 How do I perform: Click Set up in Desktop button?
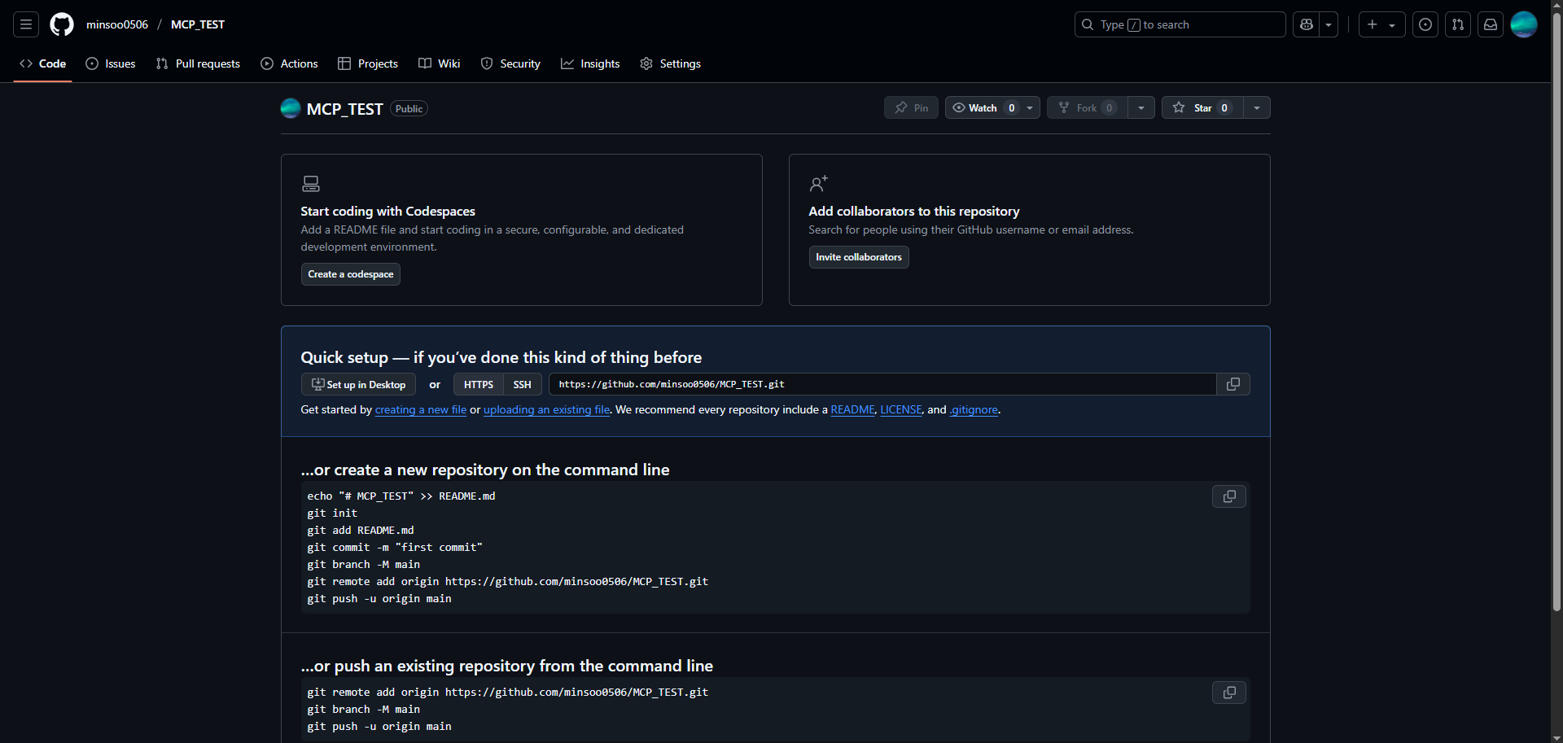click(x=358, y=384)
